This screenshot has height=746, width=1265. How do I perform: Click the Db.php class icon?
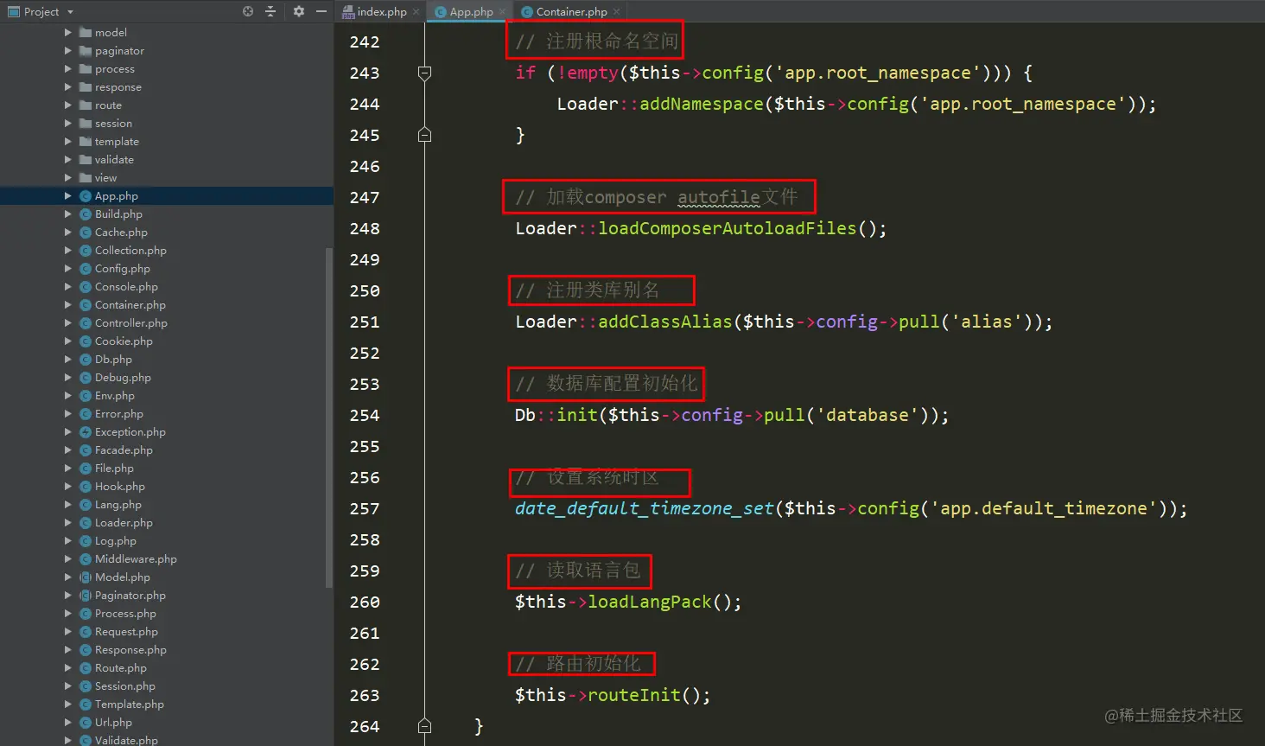point(86,360)
